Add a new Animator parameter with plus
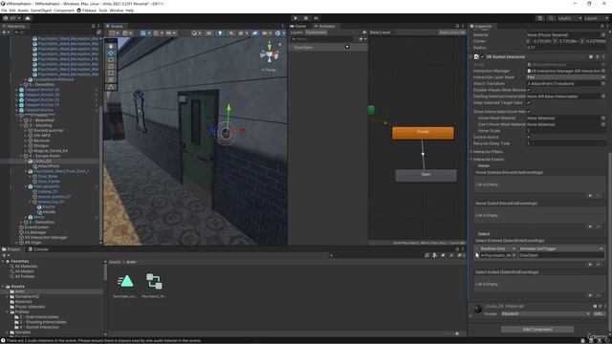 pos(361,39)
